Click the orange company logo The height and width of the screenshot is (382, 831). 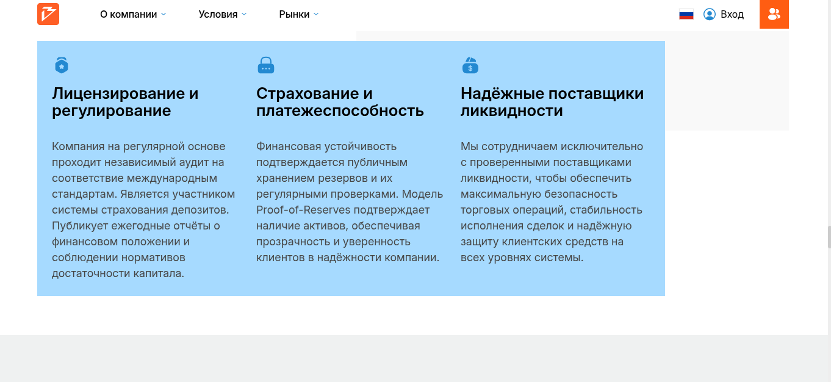pyautogui.click(x=48, y=14)
